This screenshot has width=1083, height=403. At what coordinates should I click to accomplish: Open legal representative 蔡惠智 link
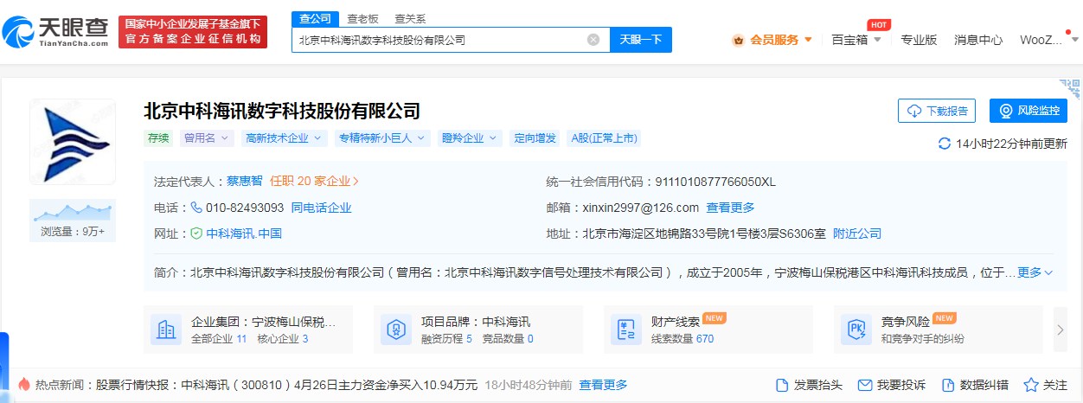[x=245, y=182]
